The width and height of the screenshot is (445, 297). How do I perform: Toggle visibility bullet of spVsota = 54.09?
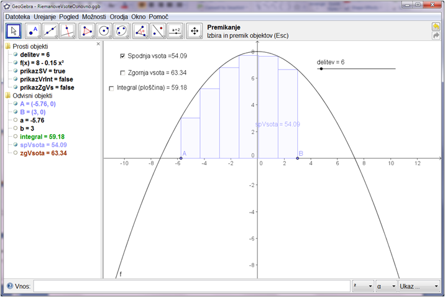tap(16, 145)
